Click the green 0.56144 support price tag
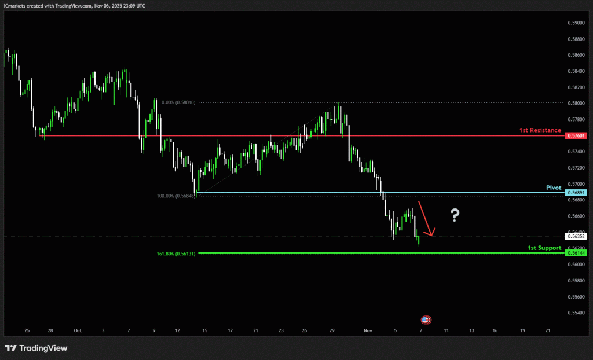Screen dimensions: 593x360 pos(576,253)
